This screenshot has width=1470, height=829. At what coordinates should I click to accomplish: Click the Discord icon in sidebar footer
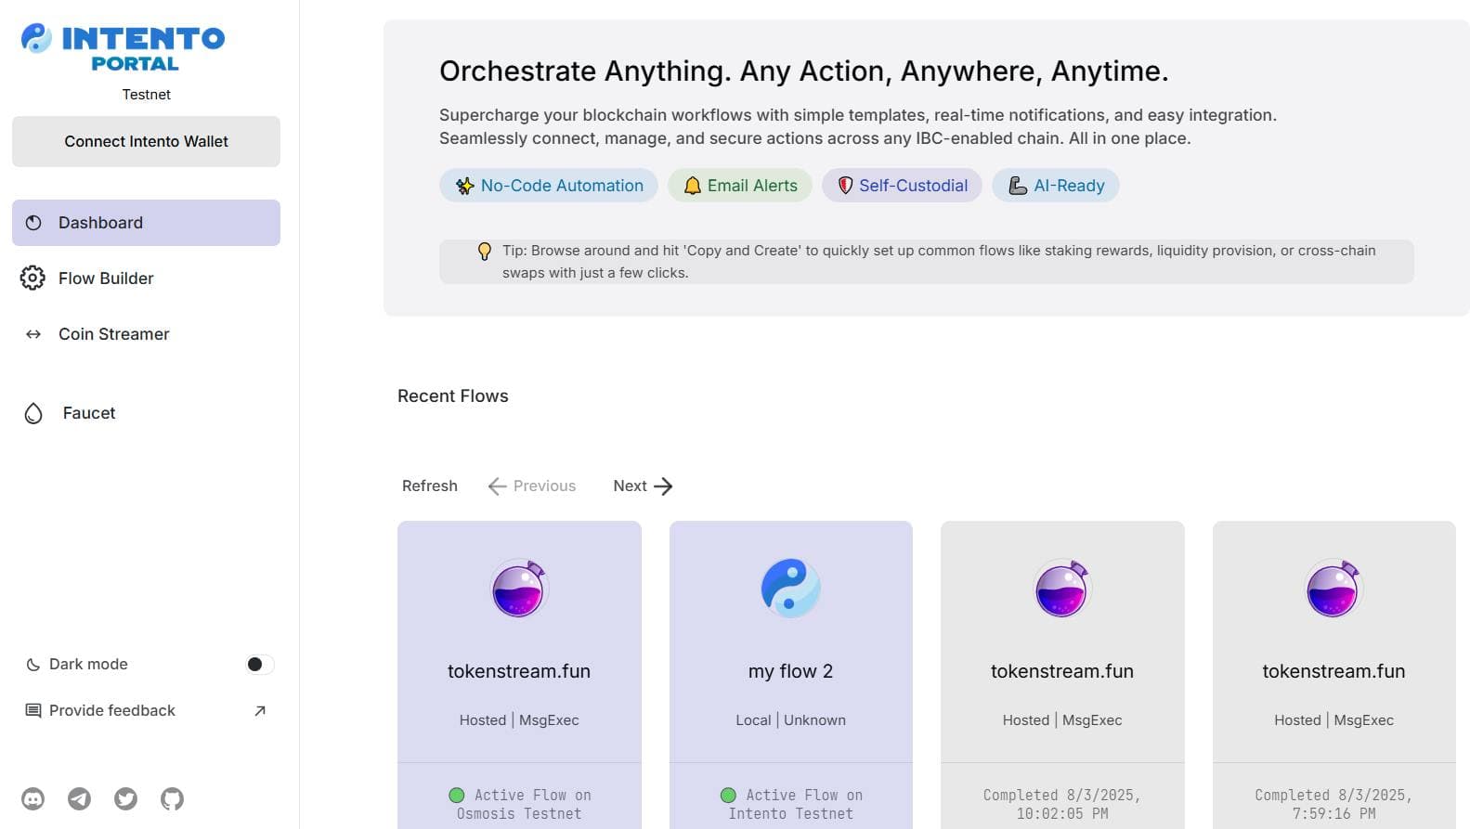[33, 798]
